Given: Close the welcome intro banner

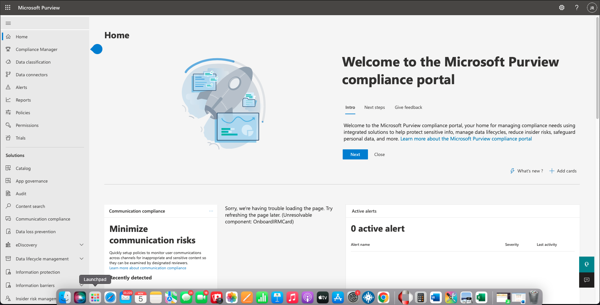Looking at the screenshot, I should tap(379, 154).
